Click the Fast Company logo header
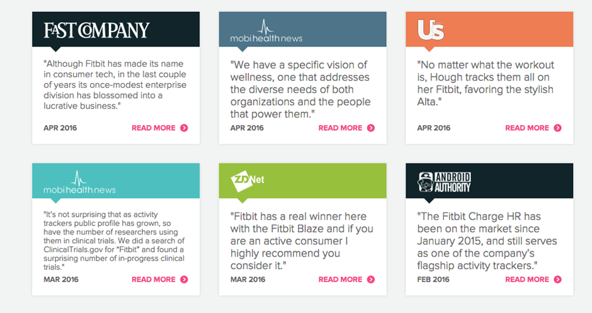 tap(96, 30)
